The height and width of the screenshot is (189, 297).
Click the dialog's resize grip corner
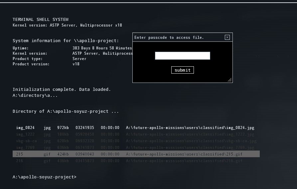click(229, 80)
